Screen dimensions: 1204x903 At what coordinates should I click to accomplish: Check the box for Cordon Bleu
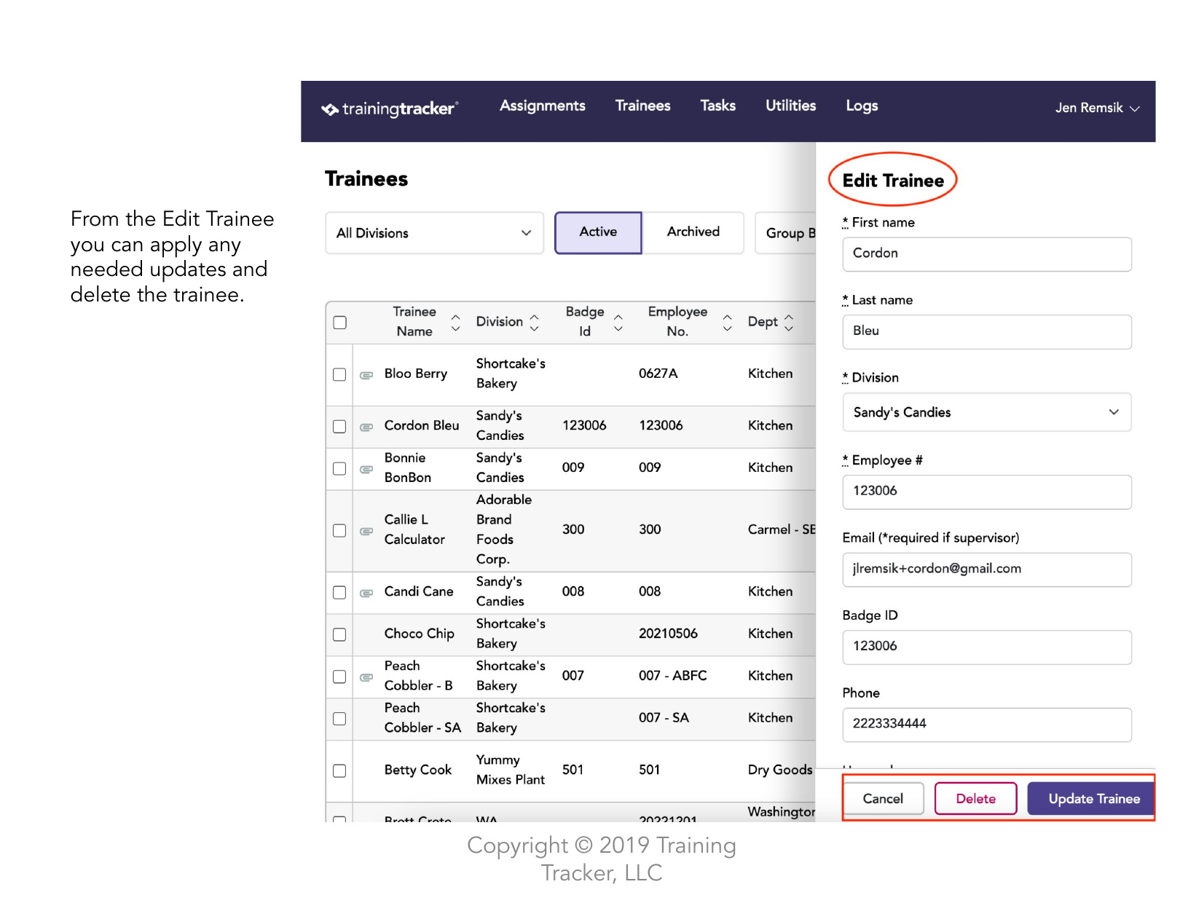coord(339,426)
